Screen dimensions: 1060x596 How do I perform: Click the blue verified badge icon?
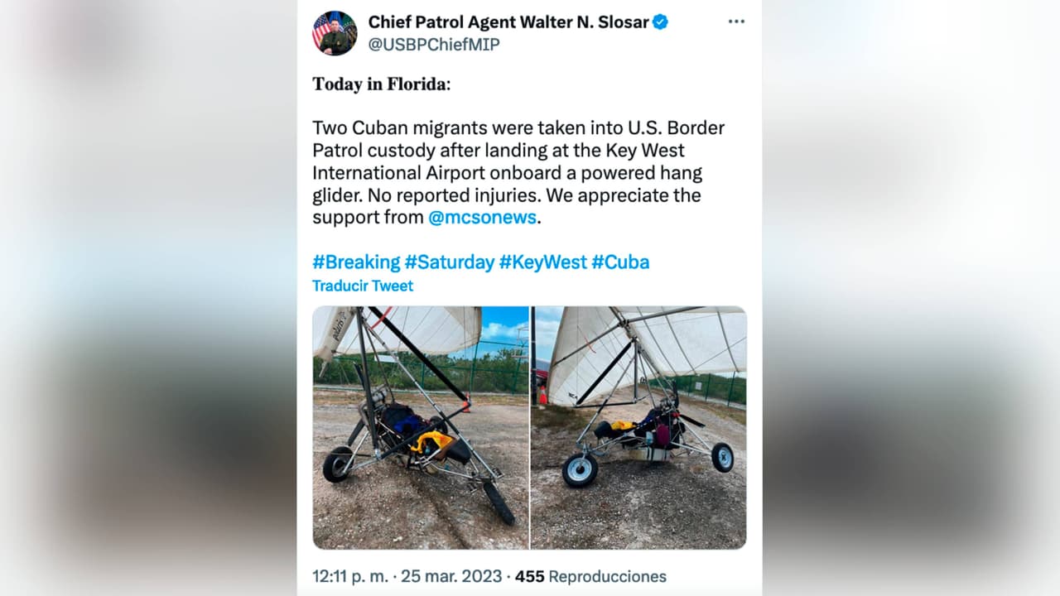click(x=660, y=22)
